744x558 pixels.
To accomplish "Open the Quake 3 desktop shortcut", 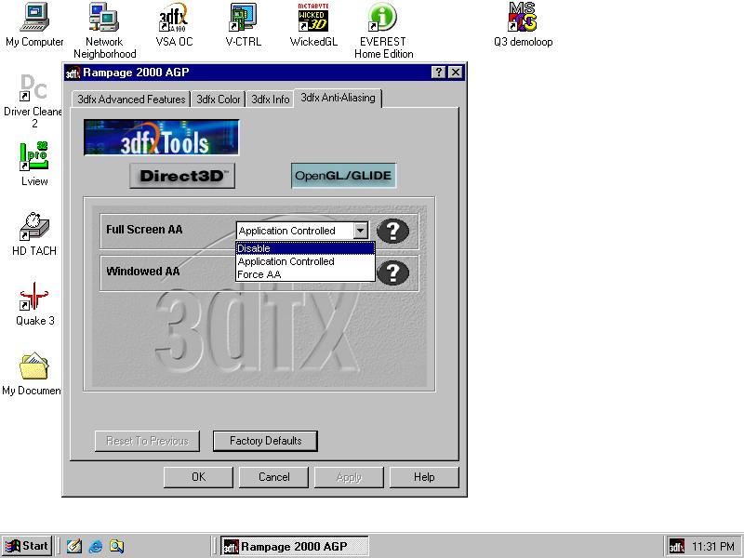I will coord(34,297).
